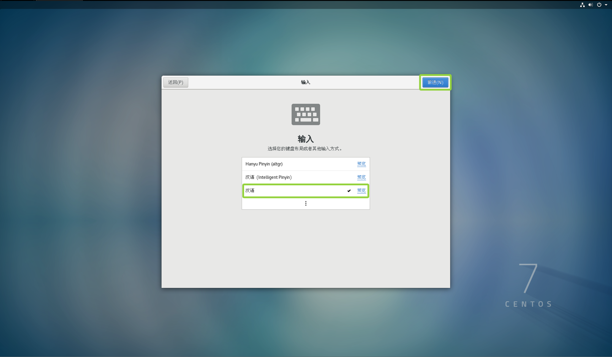Proceed with the 前进(N) button

(x=435, y=82)
